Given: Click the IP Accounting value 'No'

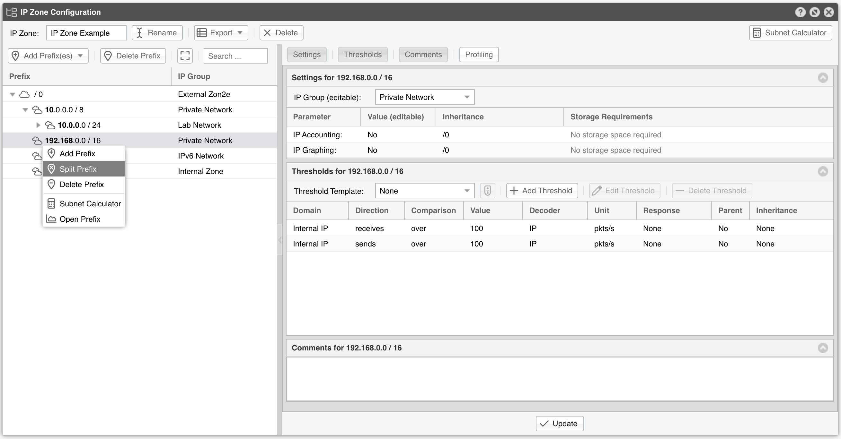Looking at the screenshot, I should coord(372,135).
